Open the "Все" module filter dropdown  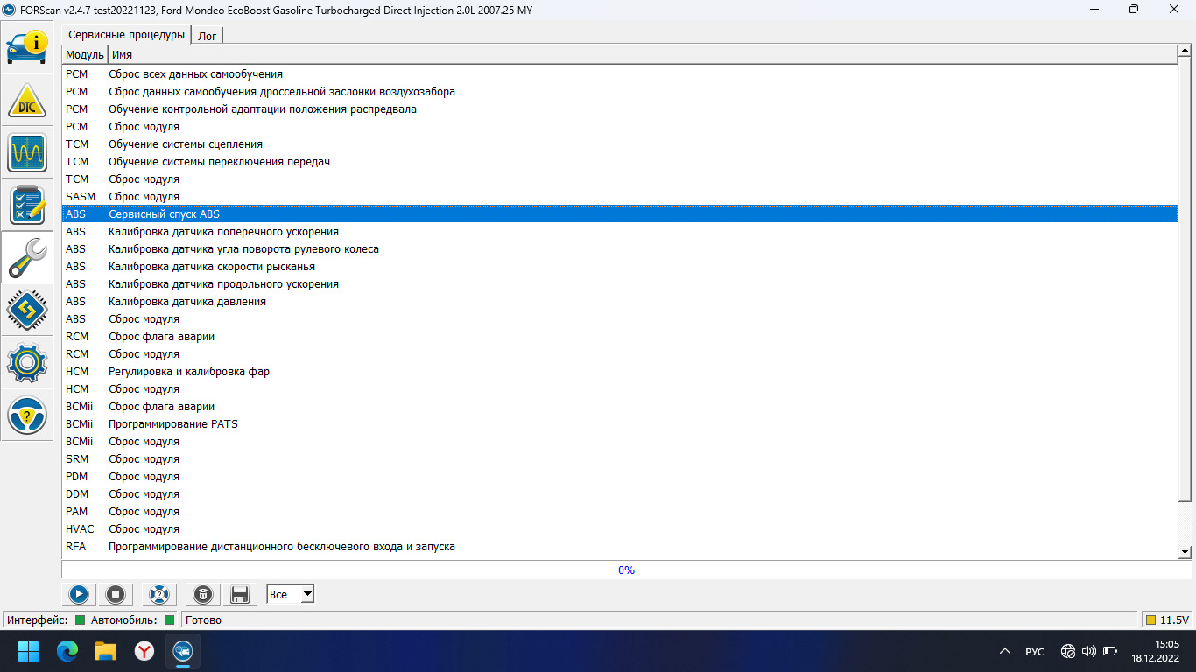[291, 595]
